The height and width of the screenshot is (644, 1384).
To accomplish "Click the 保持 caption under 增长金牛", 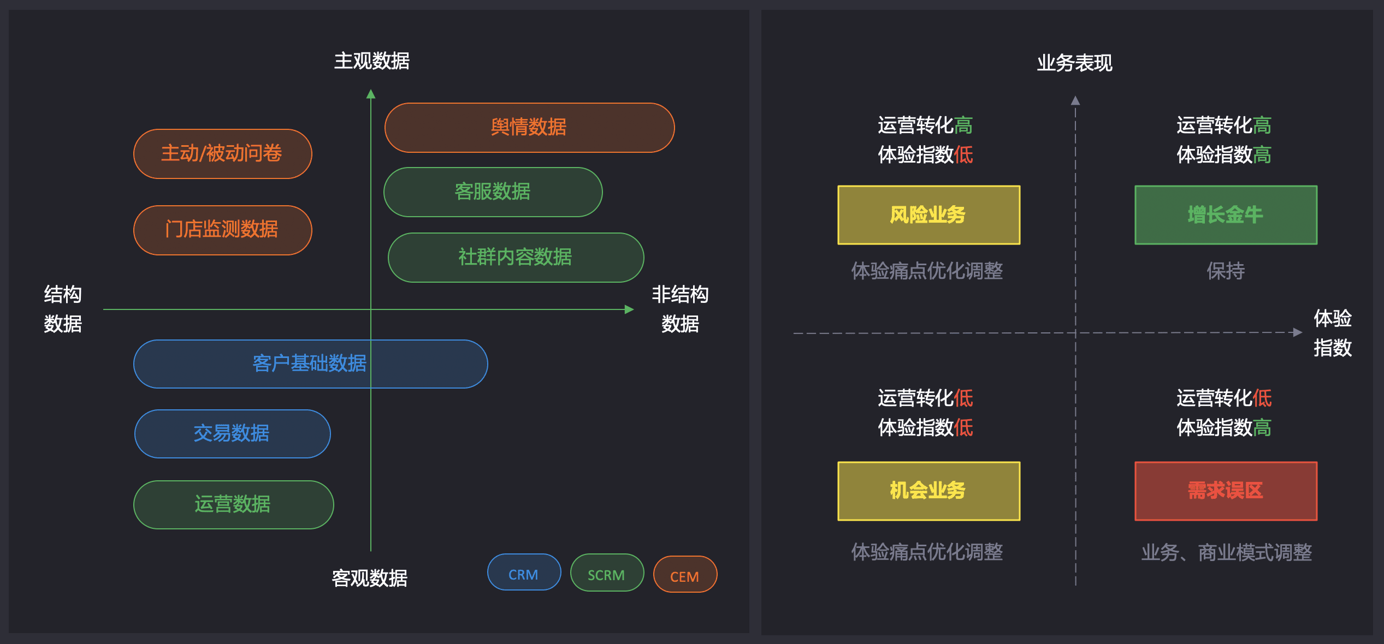I will 1226,271.
